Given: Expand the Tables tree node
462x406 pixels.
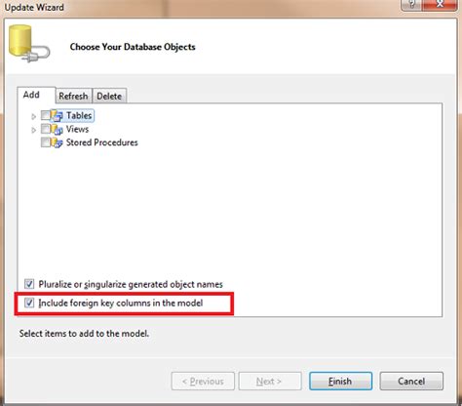Looking at the screenshot, I should click(x=33, y=116).
